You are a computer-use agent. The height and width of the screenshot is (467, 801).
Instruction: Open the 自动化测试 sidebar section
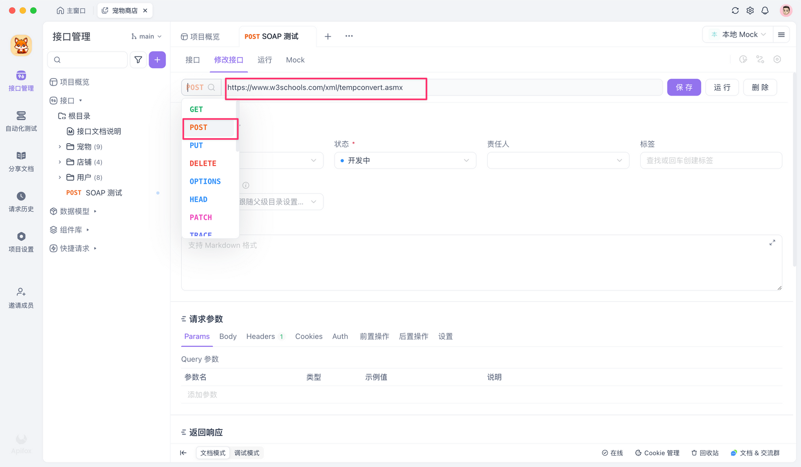pyautogui.click(x=21, y=121)
